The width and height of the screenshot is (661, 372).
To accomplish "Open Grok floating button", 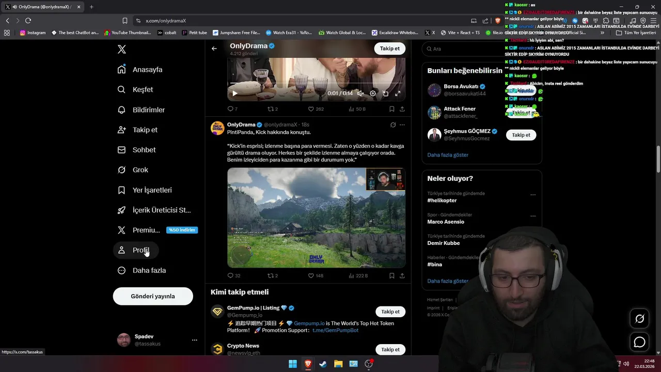I will coord(639,319).
